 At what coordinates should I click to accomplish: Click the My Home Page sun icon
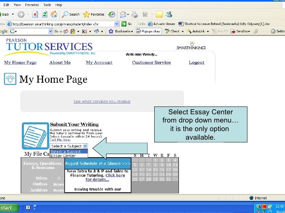(10, 79)
